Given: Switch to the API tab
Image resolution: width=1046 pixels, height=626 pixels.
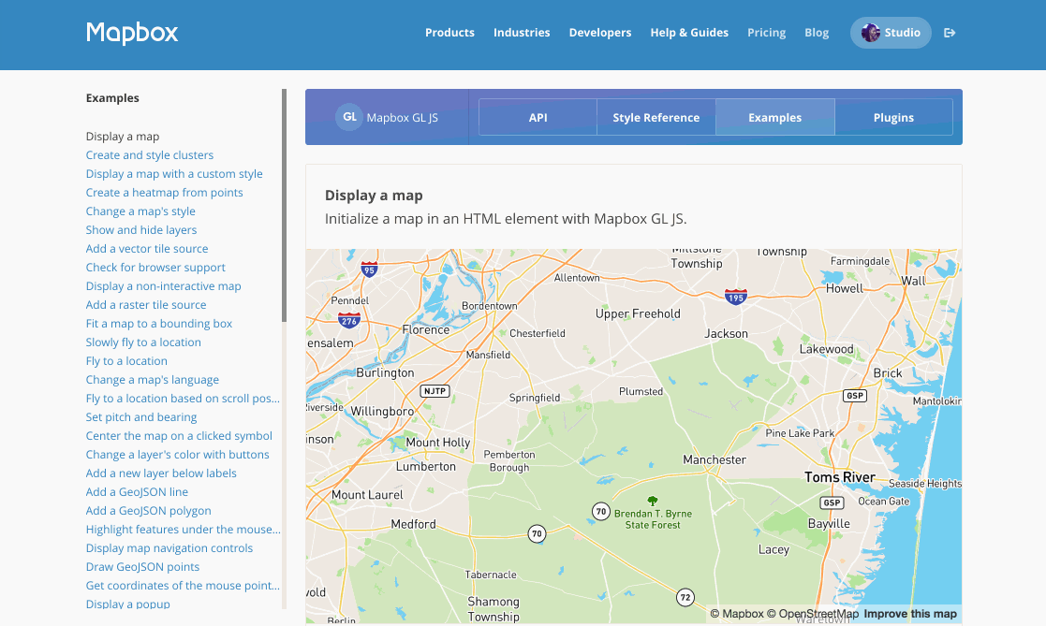Looking at the screenshot, I should pos(538,117).
